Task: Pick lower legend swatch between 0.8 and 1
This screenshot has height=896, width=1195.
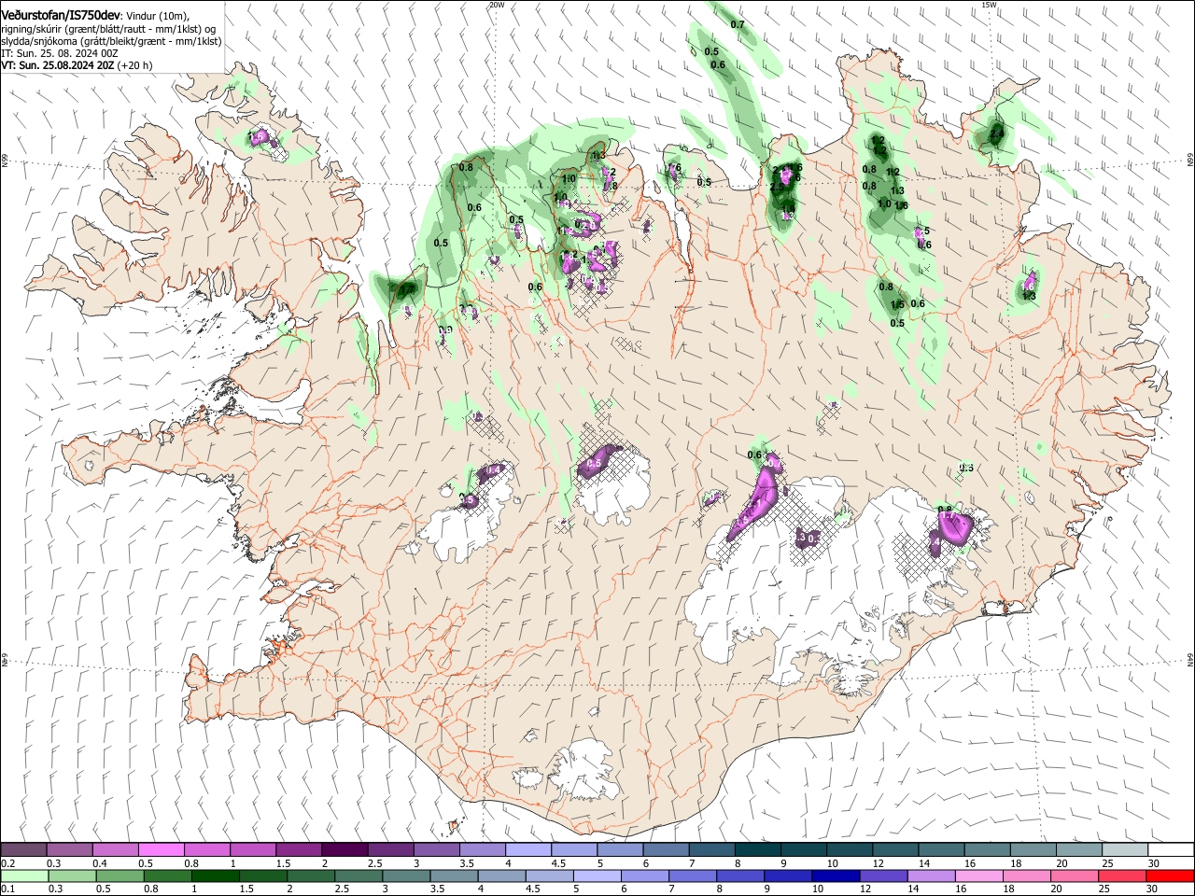Action: (167, 875)
